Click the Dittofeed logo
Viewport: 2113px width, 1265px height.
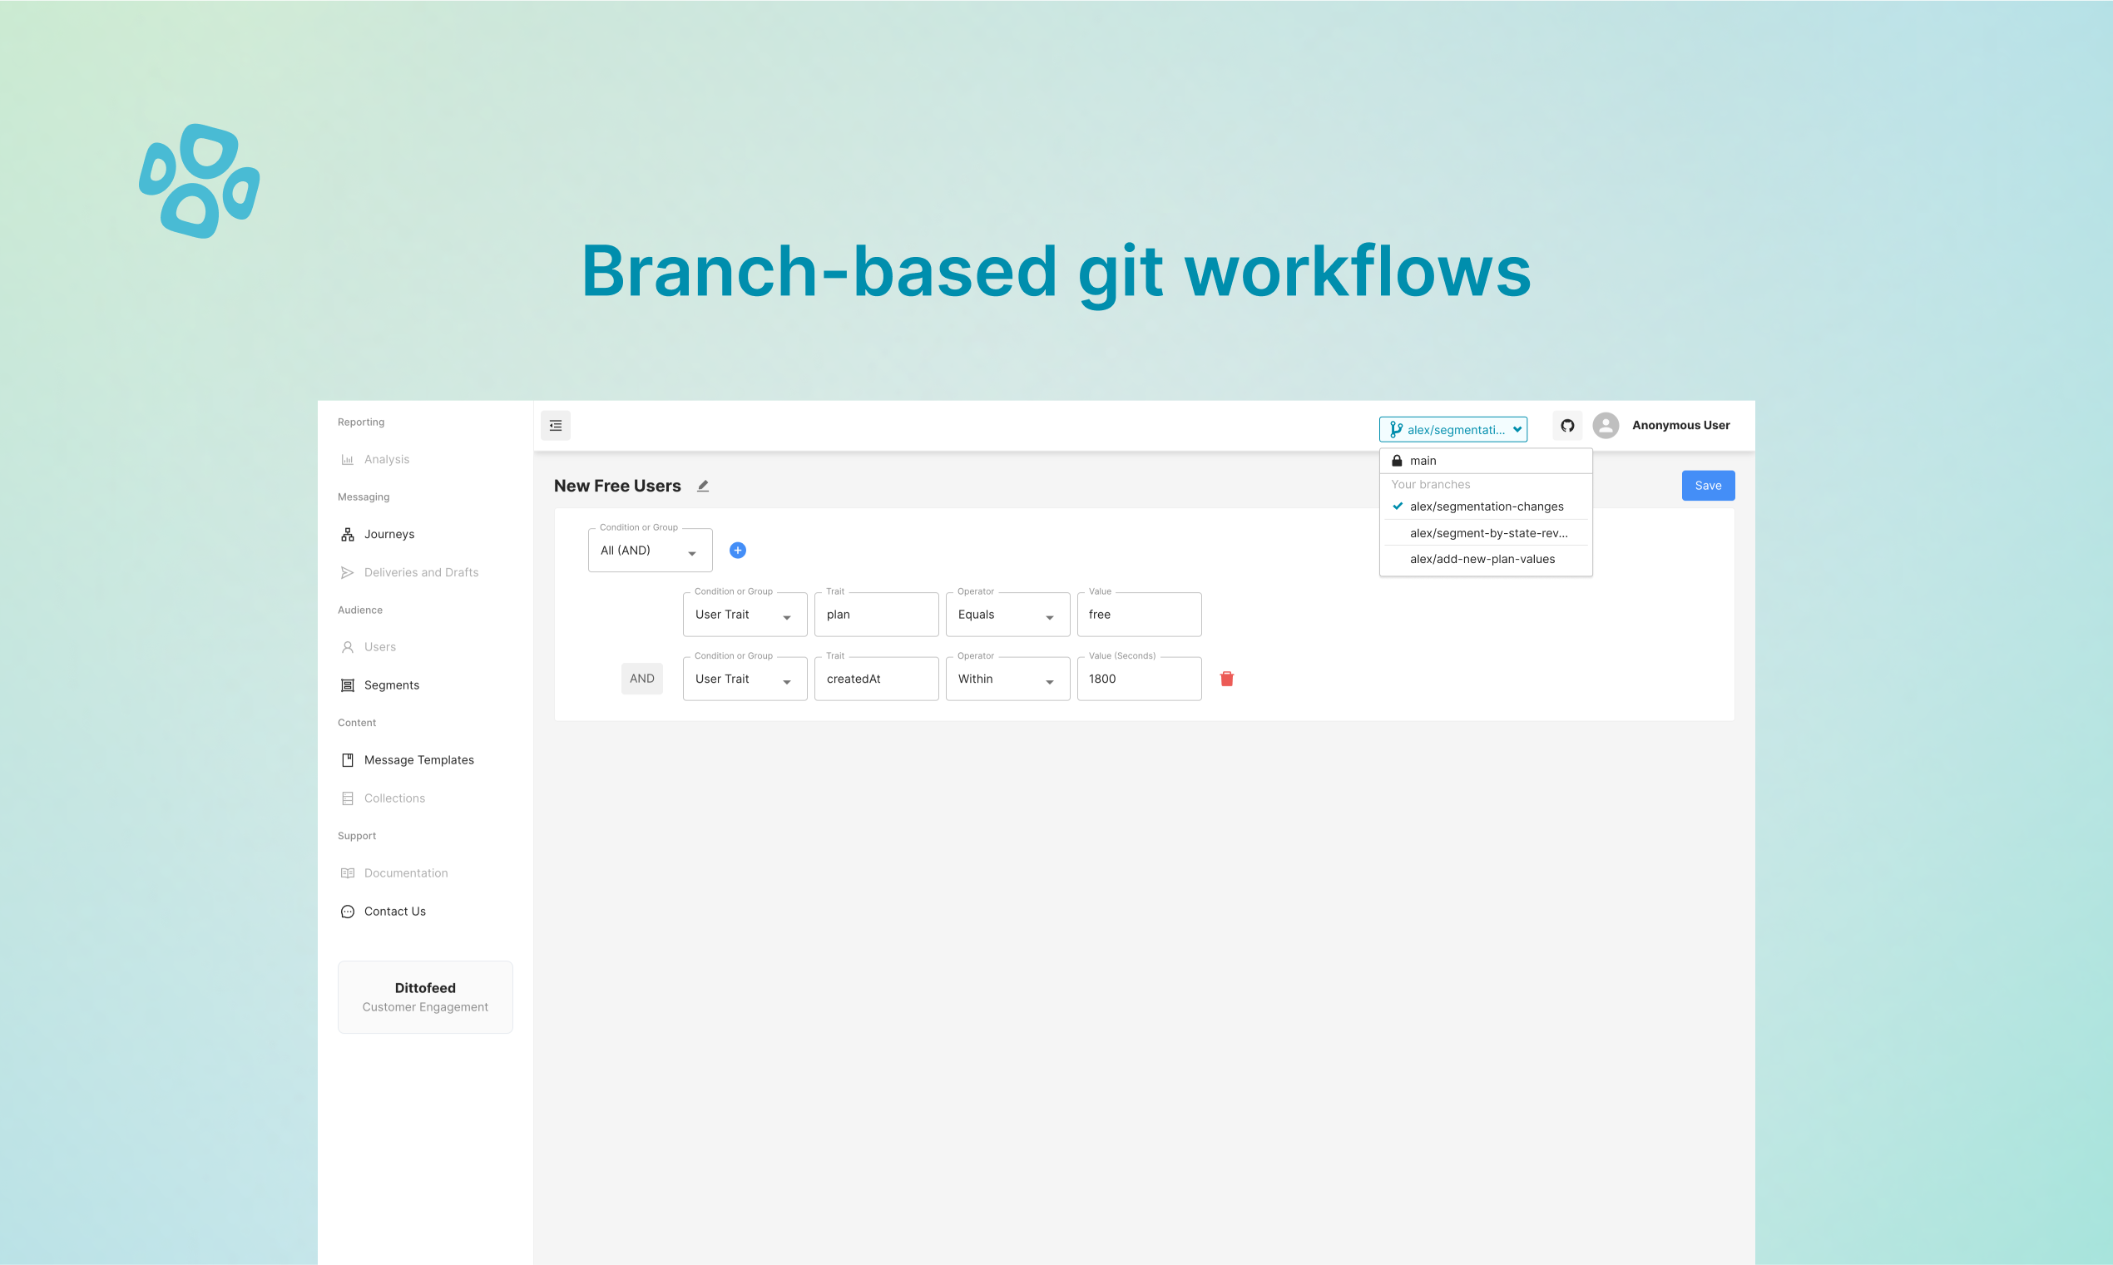pos(200,180)
